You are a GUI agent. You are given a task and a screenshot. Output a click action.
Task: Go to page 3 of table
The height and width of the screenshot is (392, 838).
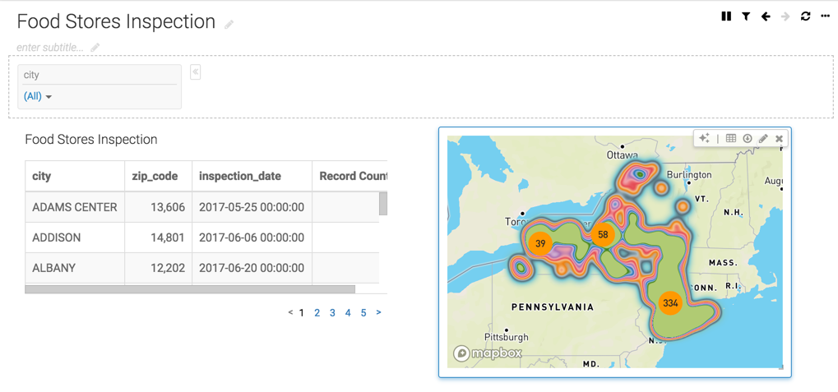tap(332, 313)
